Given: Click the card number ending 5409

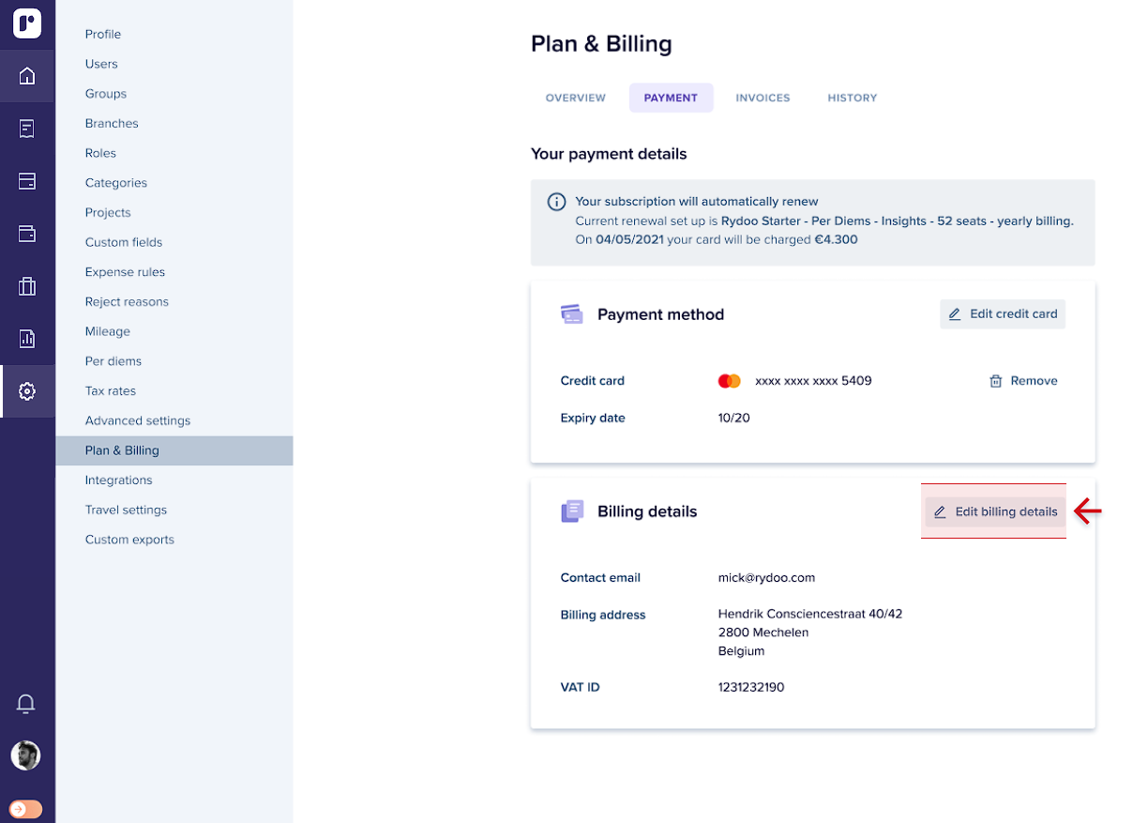Looking at the screenshot, I should click(x=813, y=381).
